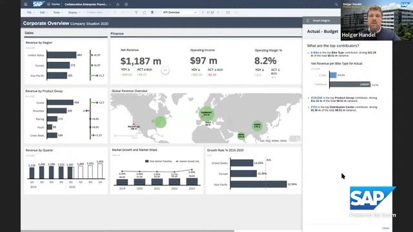Screen dimensions: 413x232
Task: Click the horizontal scrollbar at bottom
Action: 128,231
